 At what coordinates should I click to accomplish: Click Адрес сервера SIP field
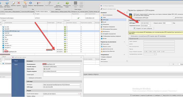coord(159,41)
